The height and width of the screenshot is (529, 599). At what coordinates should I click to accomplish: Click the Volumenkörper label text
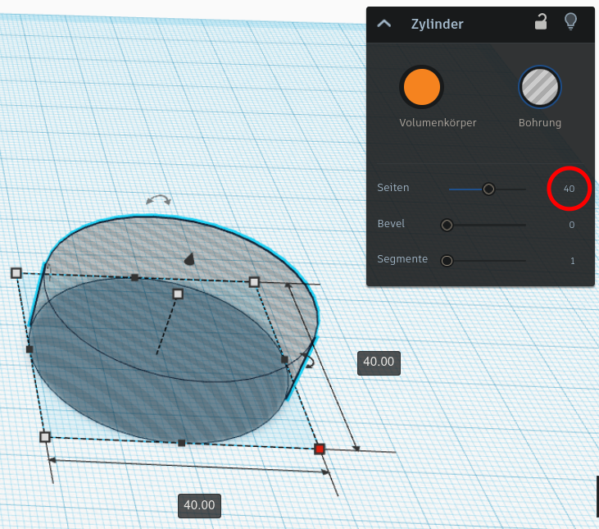point(438,123)
